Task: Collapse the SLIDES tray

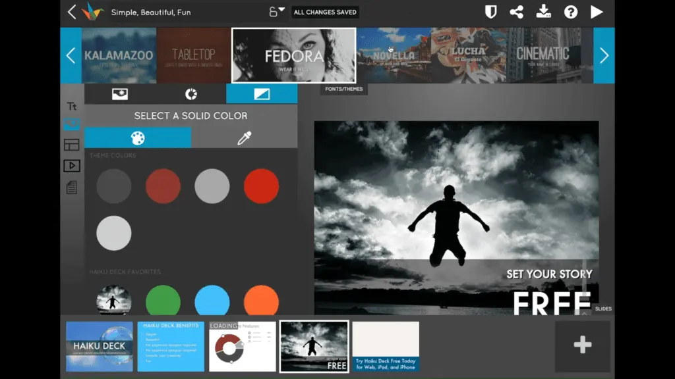Action: point(603,309)
